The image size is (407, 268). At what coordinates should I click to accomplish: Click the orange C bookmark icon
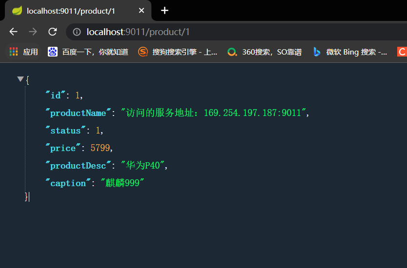pos(402,52)
